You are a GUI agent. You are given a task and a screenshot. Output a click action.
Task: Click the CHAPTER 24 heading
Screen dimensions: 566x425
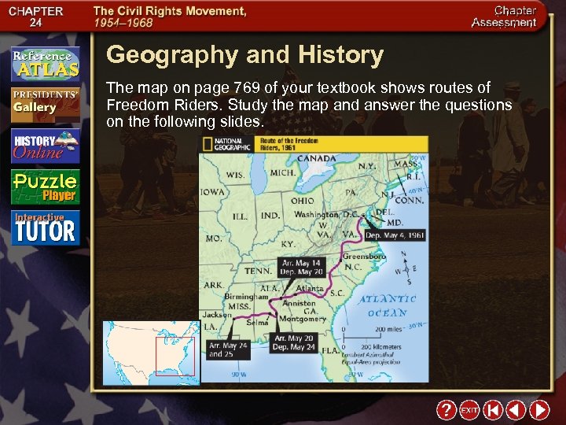(x=35, y=17)
